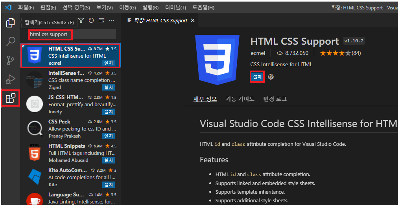Image resolution: width=400 pixels, height=207 pixels.
Task: Click 'Supports template inheritance' bullet
Action: pyautogui.click(x=250, y=192)
